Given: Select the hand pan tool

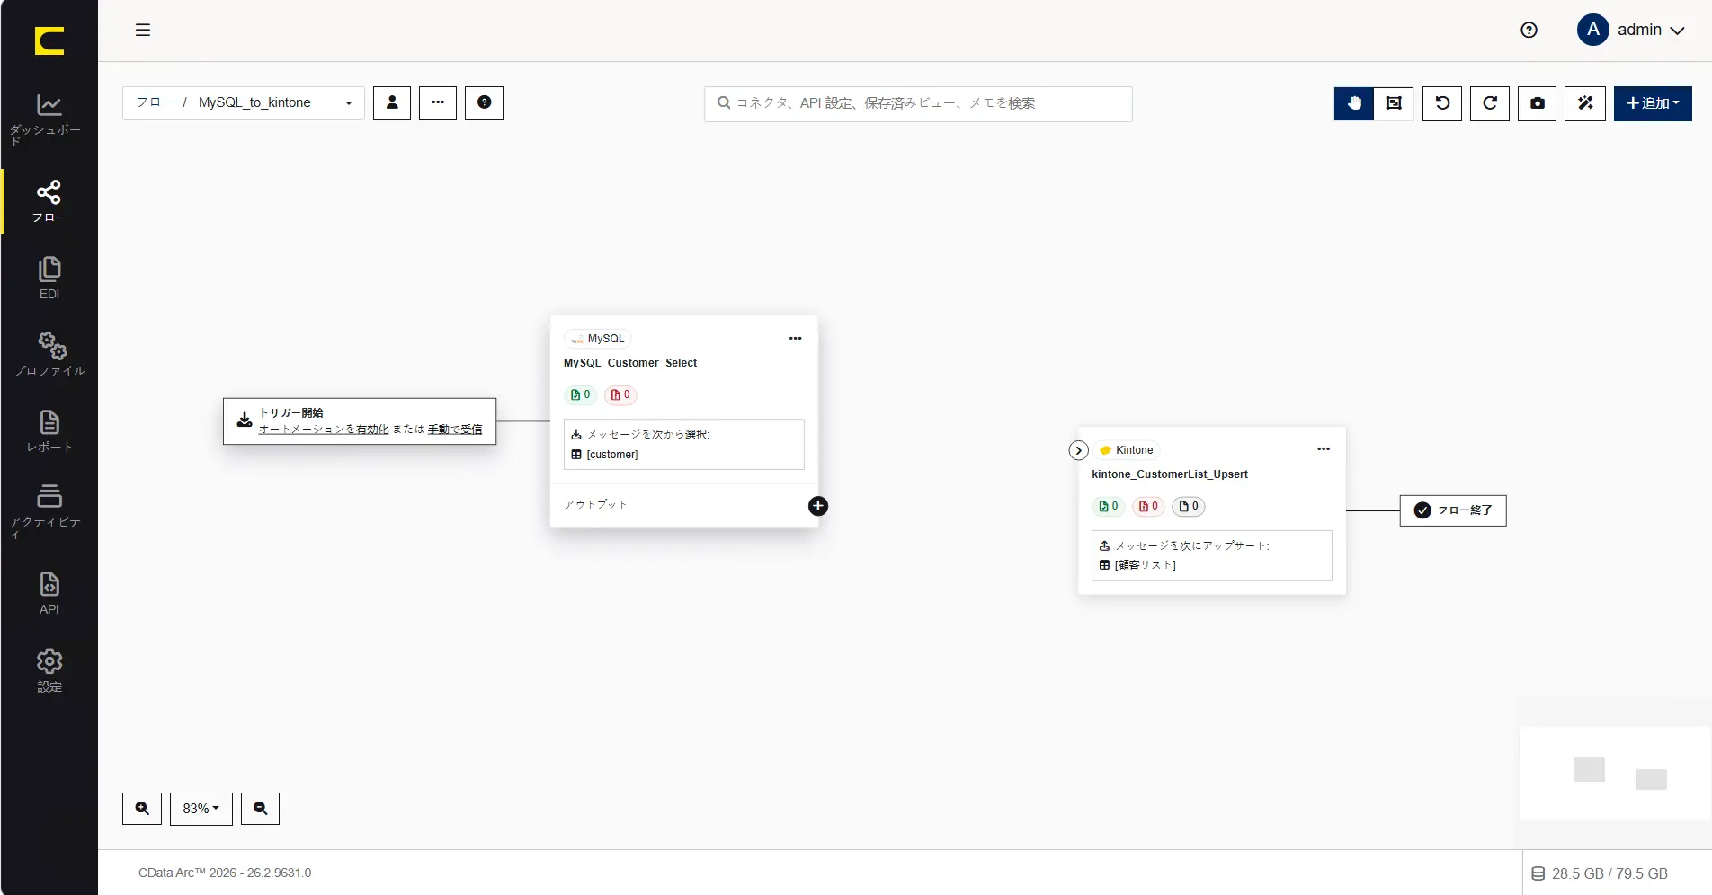Looking at the screenshot, I should pyautogui.click(x=1354, y=103).
